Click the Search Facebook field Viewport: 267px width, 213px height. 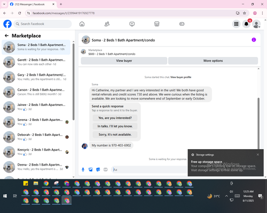[x=43, y=24]
